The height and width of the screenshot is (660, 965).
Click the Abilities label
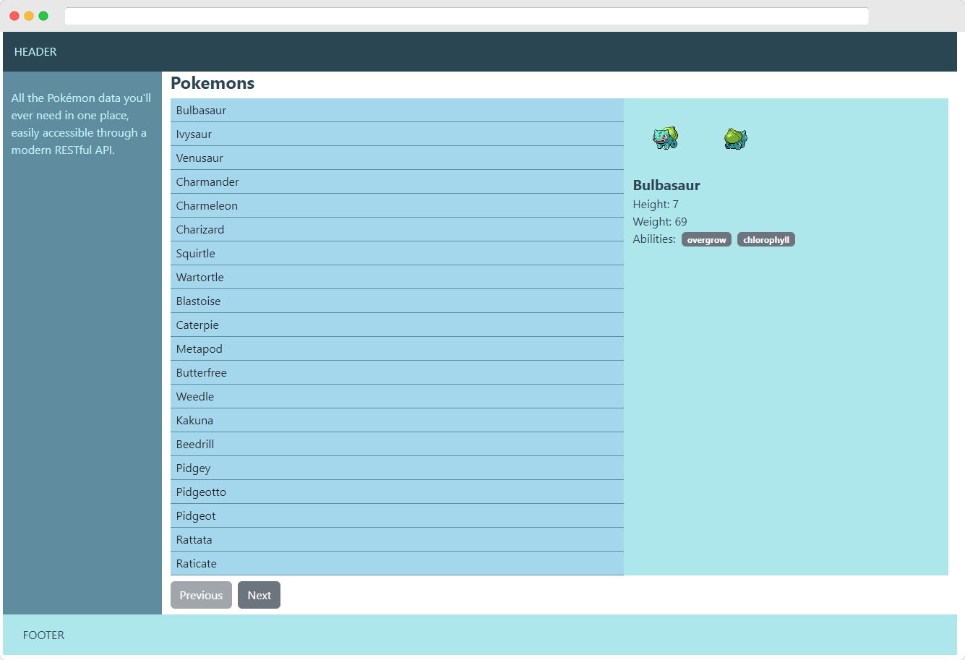click(x=654, y=239)
